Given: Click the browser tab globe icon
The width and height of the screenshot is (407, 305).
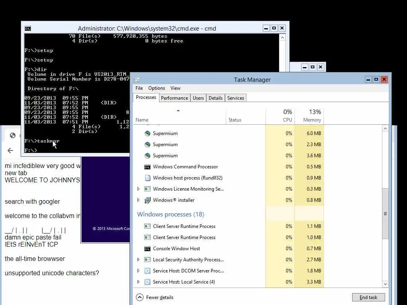Looking at the screenshot, I should 12,135.
